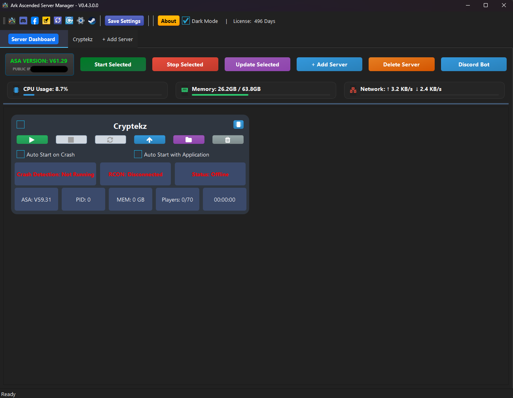Restart Cryptekz server using refresh icon button

click(x=110, y=140)
